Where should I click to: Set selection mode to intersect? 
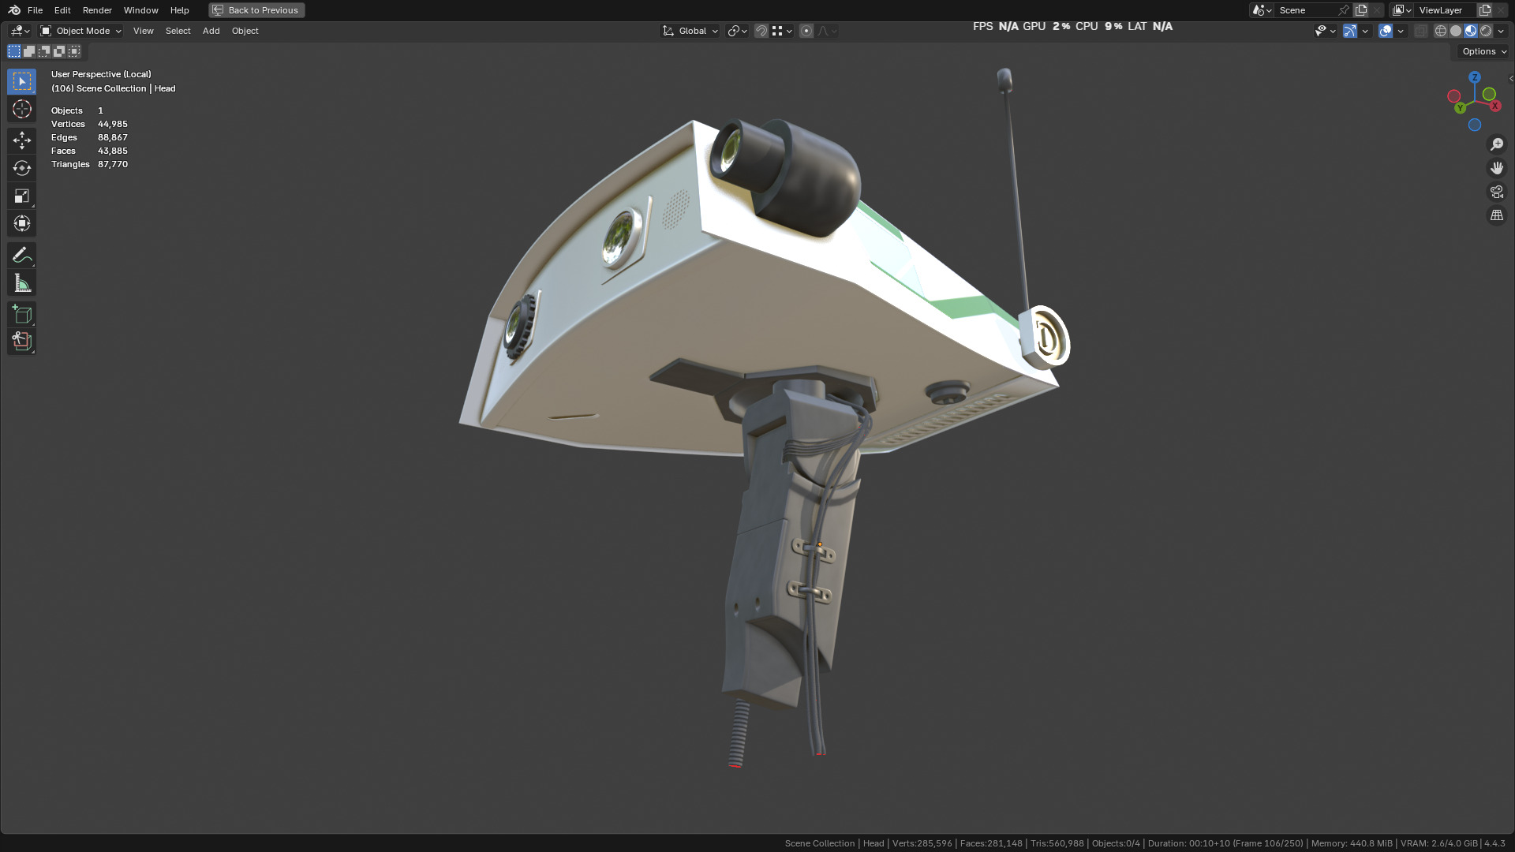[x=74, y=51]
